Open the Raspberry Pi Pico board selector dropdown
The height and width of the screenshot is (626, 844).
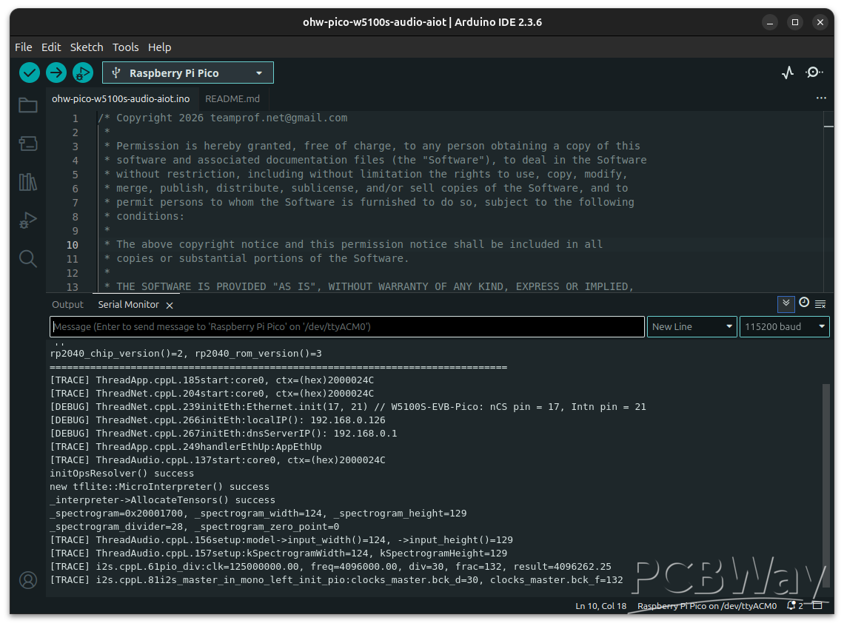188,73
